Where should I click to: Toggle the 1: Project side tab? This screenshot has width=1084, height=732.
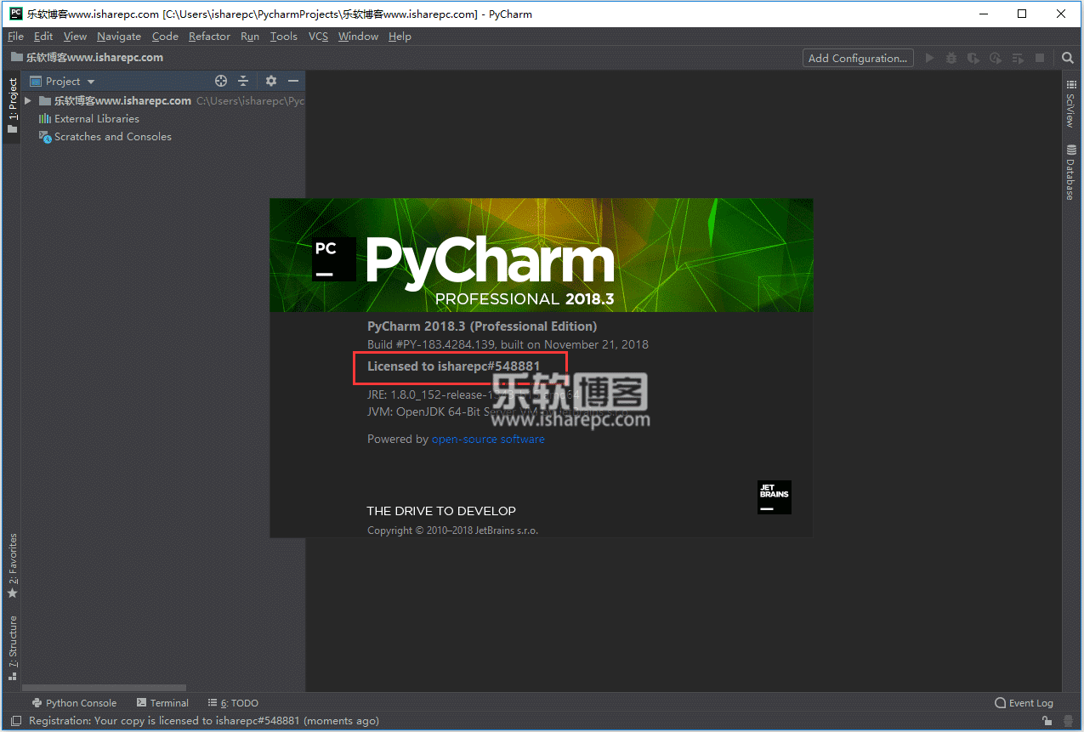[x=12, y=106]
